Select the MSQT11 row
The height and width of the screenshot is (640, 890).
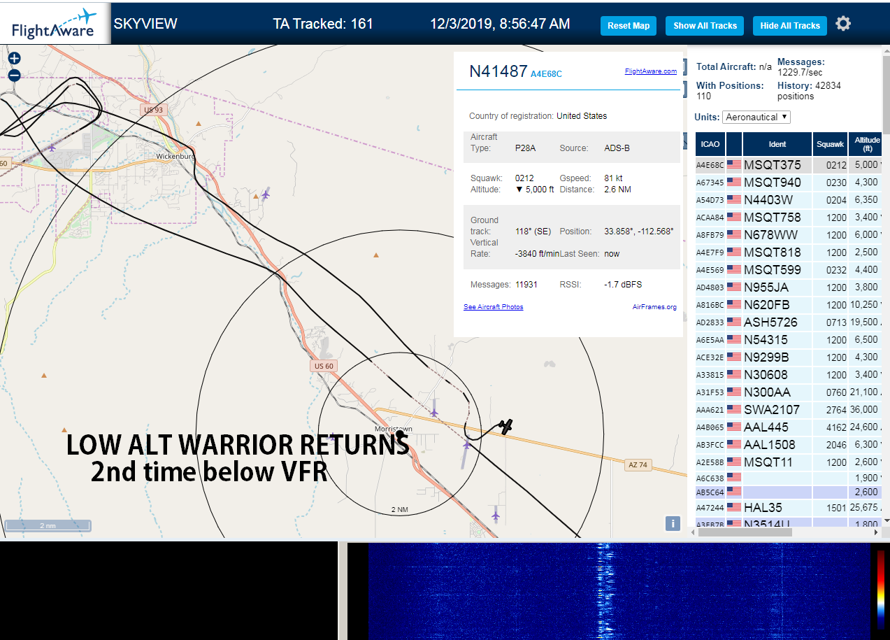click(789, 462)
